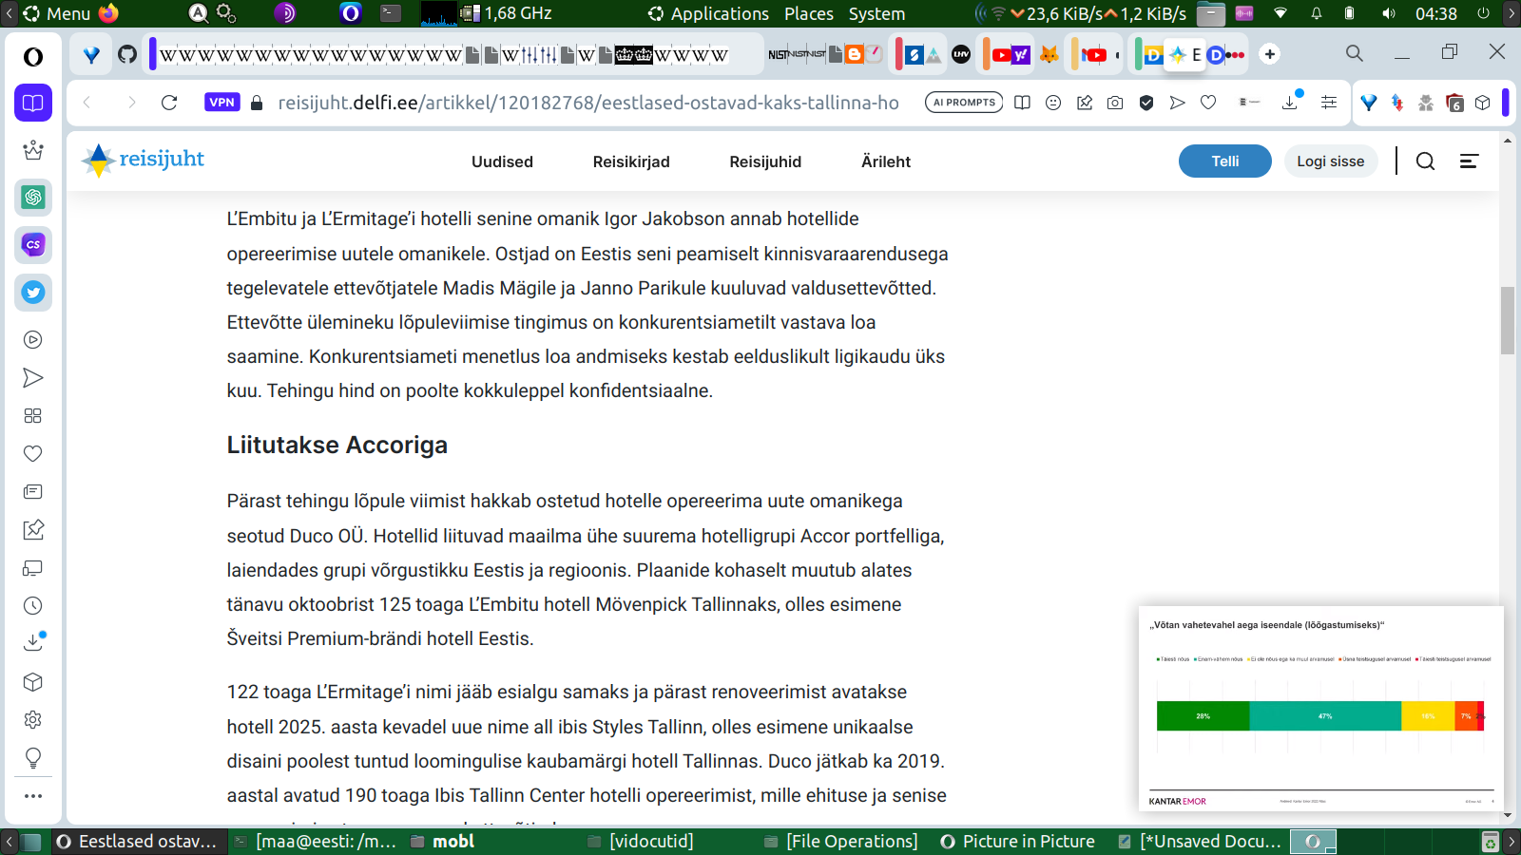The image size is (1521, 855).
Task: Open the MATE Menu button
Action: (x=57, y=13)
